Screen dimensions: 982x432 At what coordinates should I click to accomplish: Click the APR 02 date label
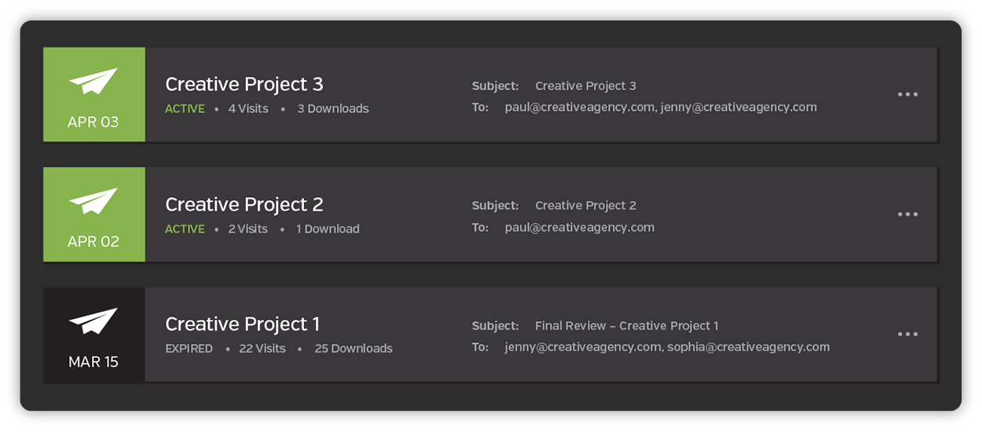pyautogui.click(x=93, y=242)
